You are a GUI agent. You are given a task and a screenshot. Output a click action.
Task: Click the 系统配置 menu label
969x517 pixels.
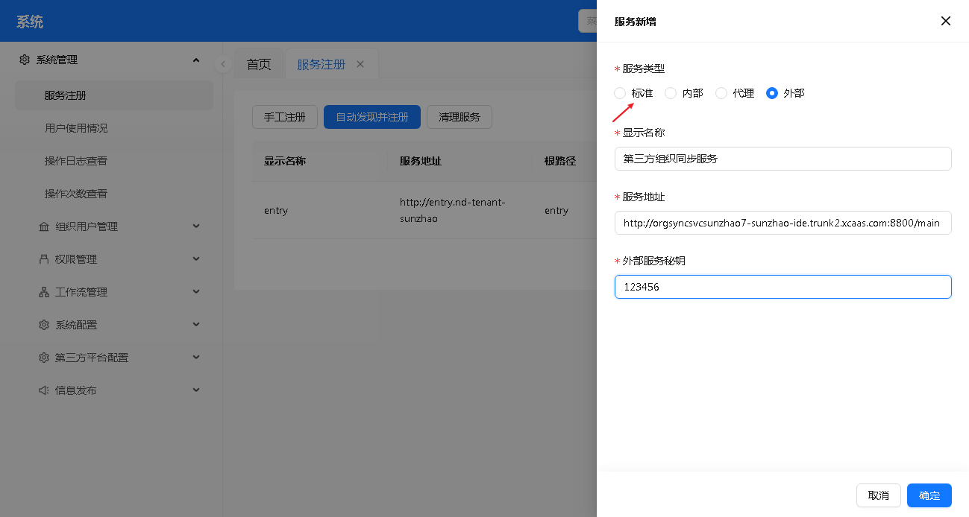[x=76, y=325]
